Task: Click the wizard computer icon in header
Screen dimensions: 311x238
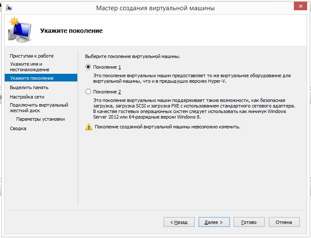Action: pos(20,30)
